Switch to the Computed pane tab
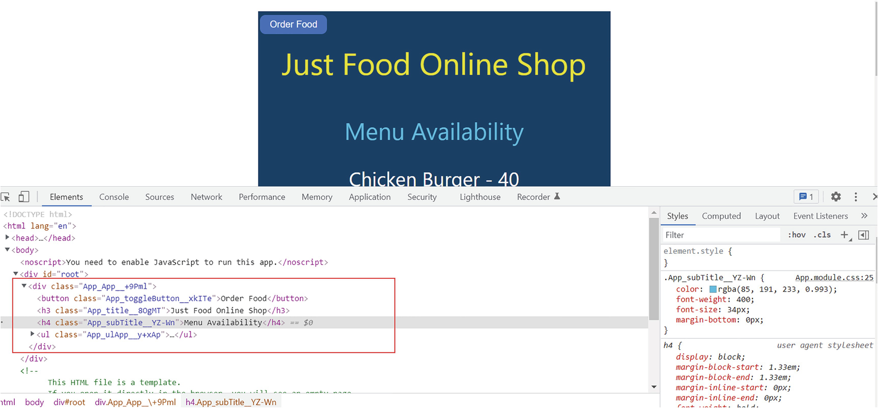 [x=721, y=216]
